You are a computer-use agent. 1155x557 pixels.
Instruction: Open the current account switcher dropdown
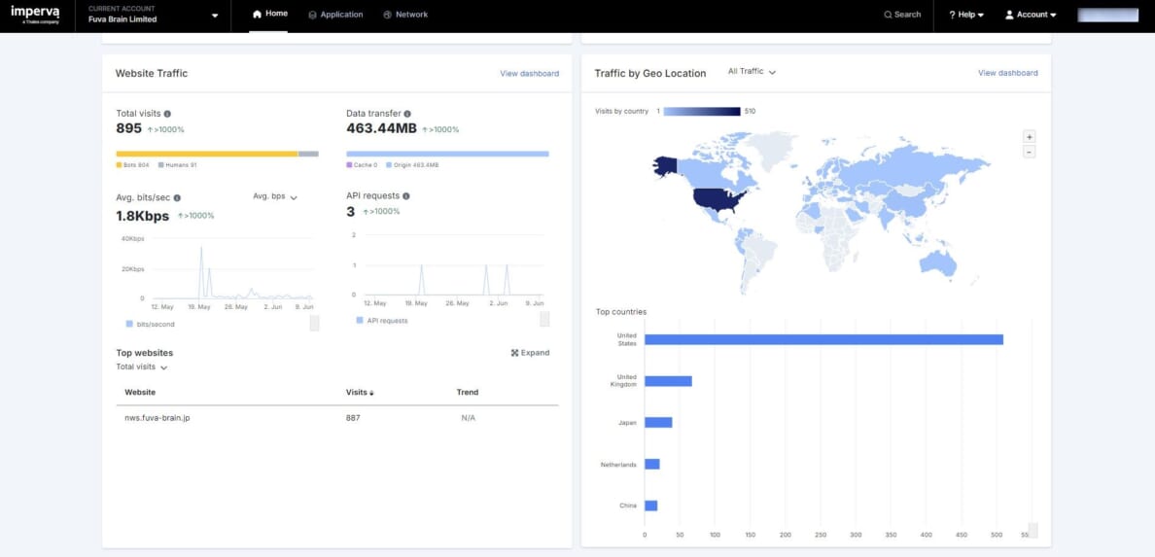click(215, 16)
